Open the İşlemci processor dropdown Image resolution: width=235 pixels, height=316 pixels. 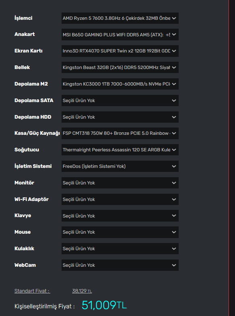click(x=120, y=18)
